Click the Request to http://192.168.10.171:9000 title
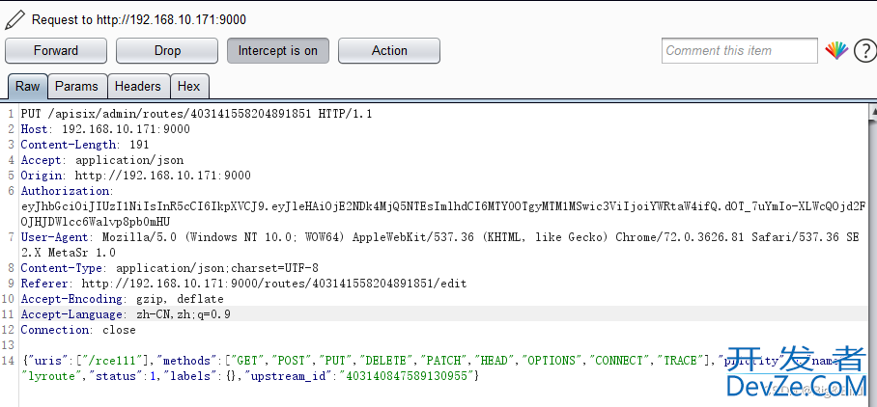Image resolution: width=877 pixels, height=407 pixels. (x=139, y=20)
